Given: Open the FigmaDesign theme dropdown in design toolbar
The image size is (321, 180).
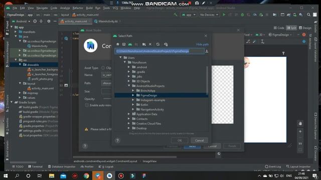Looking at the screenshot, I should click(280, 34).
